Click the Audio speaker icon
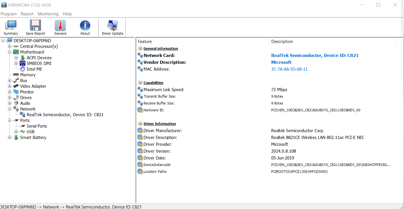 point(16,103)
